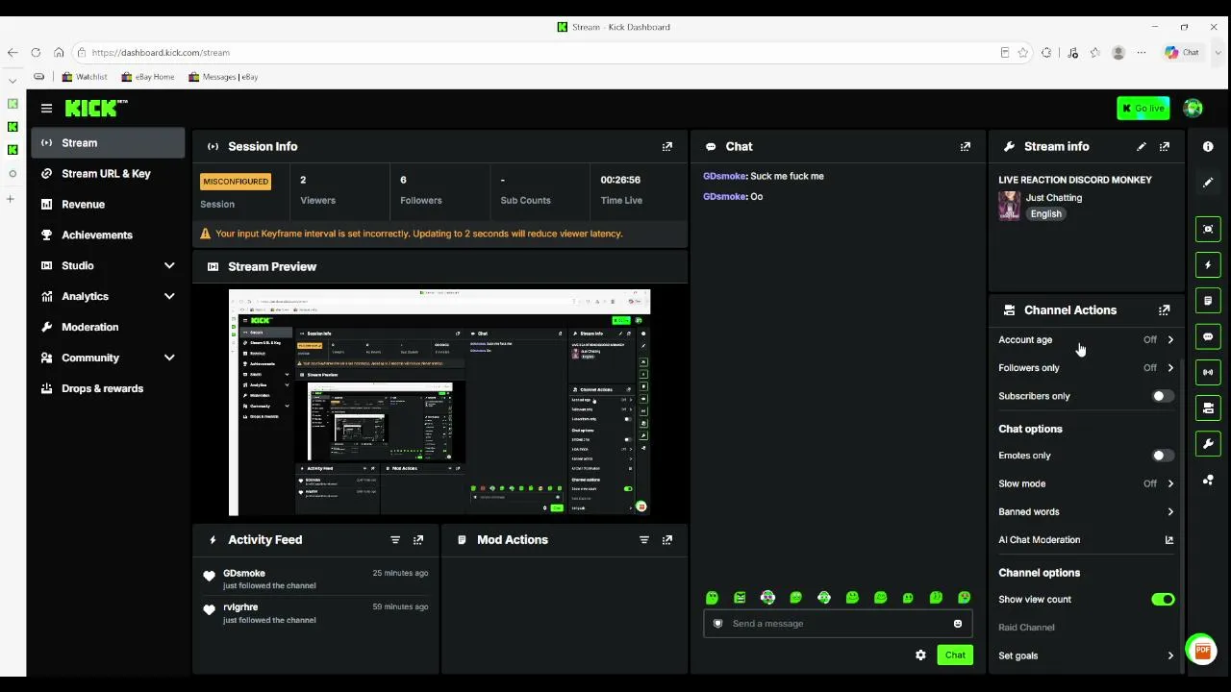This screenshot has height=692, width=1231.
Task: Click the orange PDF floating icon
Action: click(x=1201, y=650)
